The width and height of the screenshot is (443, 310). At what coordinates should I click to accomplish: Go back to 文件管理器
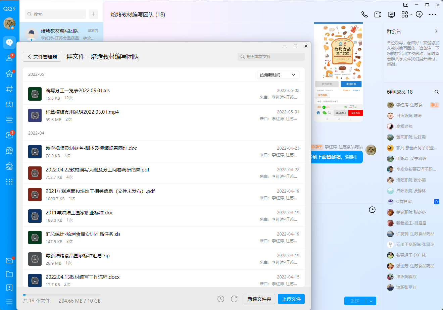pyautogui.click(x=42, y=57)
